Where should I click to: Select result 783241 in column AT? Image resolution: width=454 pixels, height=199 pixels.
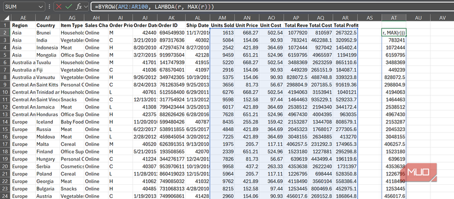(x=394, y=40)
